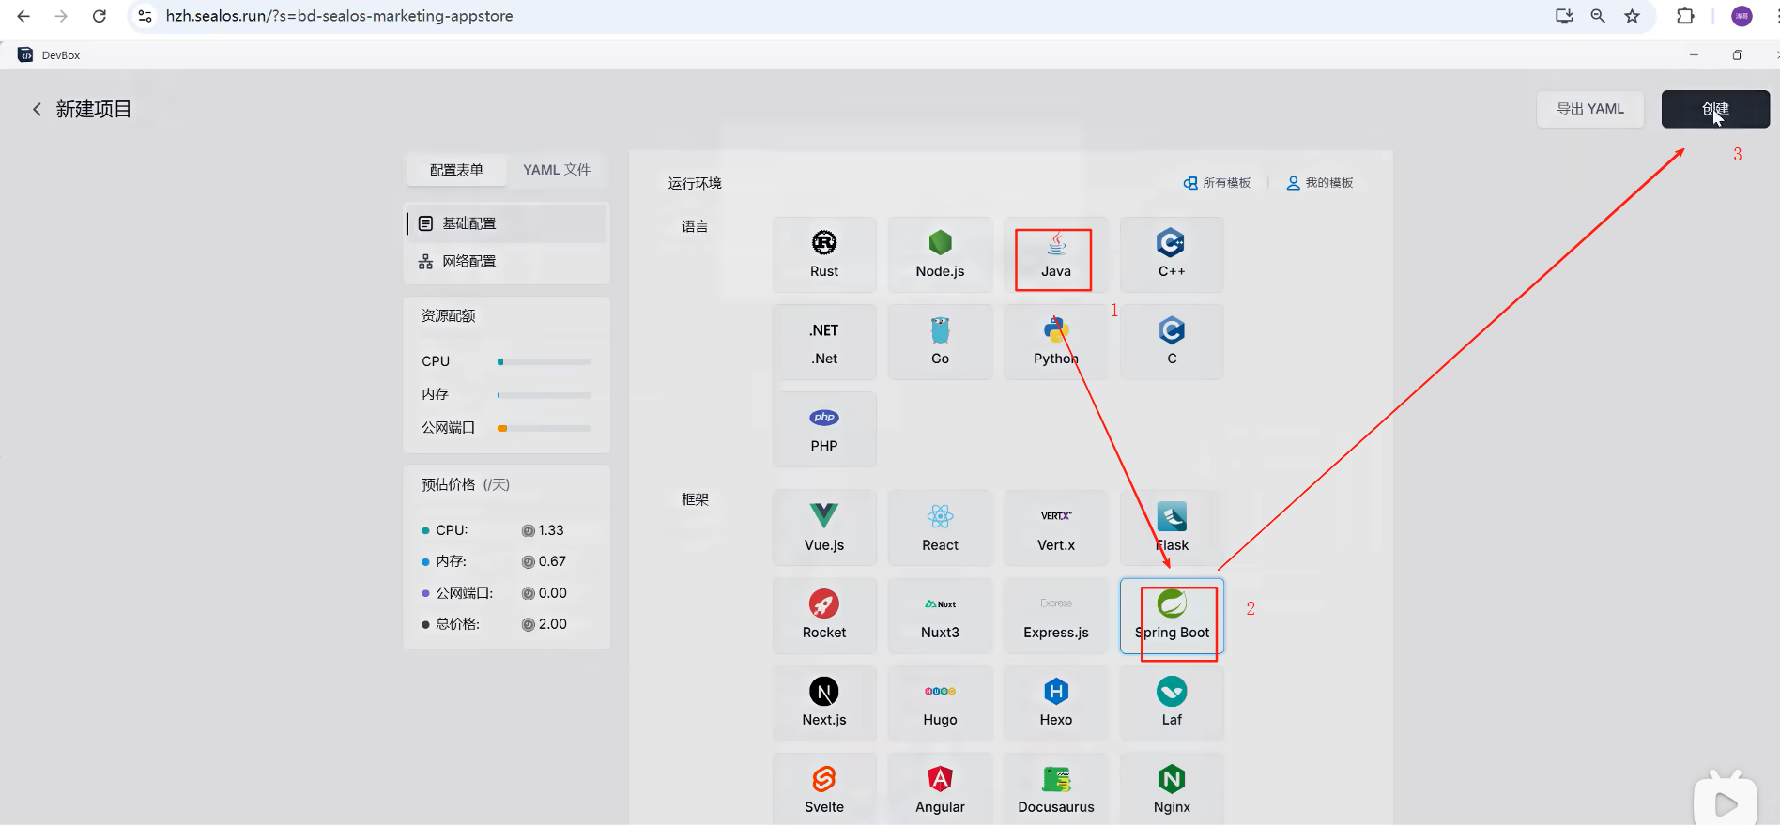View site information icon in address bar
The image size is (1780, 825).
145,16
